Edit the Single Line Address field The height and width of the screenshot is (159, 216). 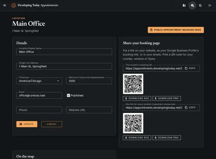coord(64,66)
